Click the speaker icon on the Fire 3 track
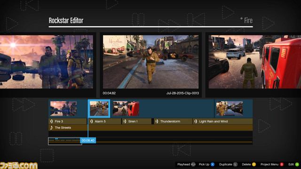The image size is (301, 169). point(51,121)
